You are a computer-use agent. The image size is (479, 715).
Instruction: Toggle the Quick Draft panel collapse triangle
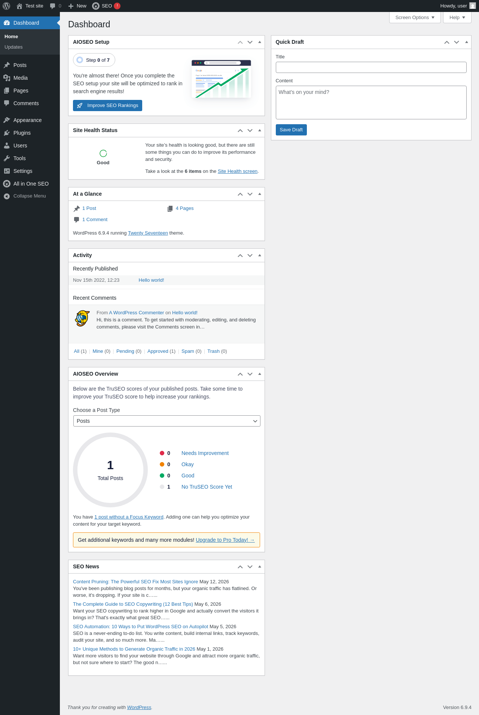click(x=467, y=42)
